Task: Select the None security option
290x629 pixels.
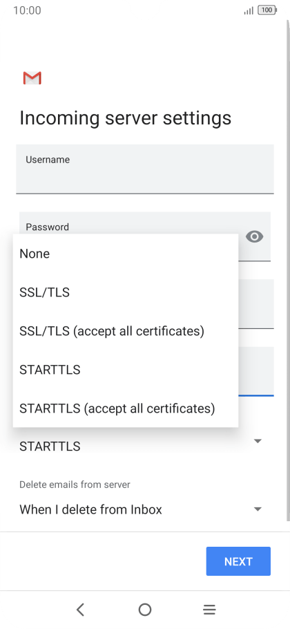Action: [126, 254]
